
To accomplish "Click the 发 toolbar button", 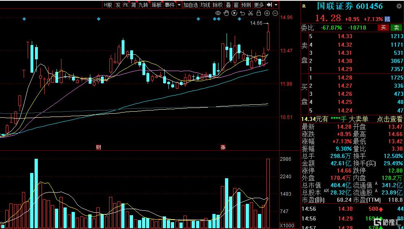I will [118, 4].
